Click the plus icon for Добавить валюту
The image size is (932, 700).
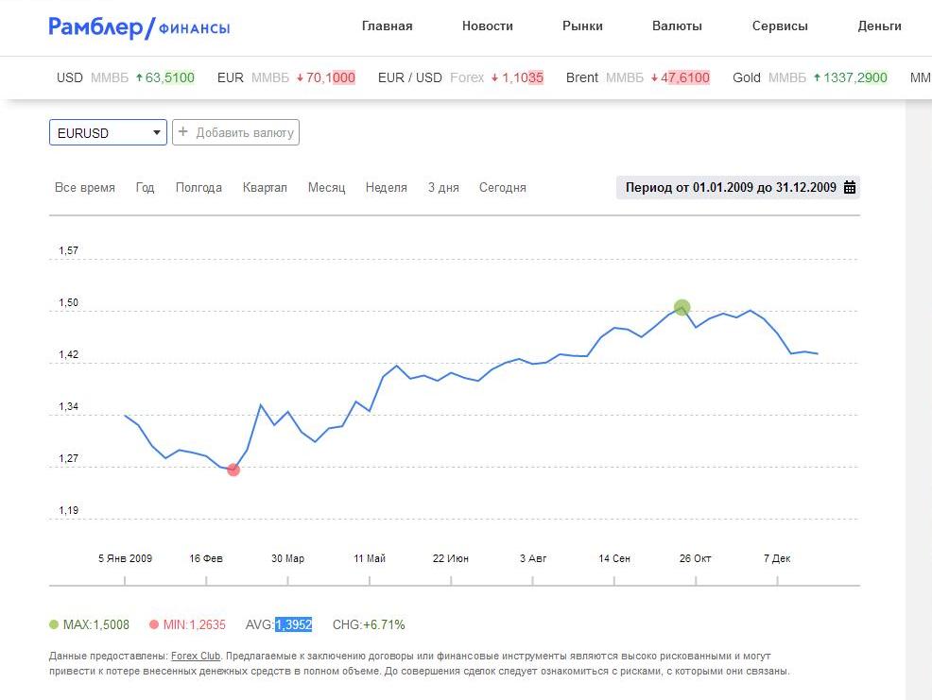pyautogui.click(x=183, y=132)
